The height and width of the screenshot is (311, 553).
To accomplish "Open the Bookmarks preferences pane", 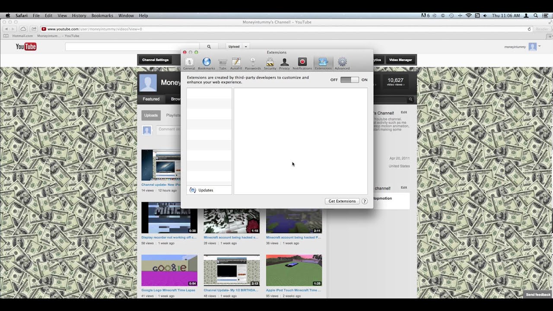I will 207,64.
